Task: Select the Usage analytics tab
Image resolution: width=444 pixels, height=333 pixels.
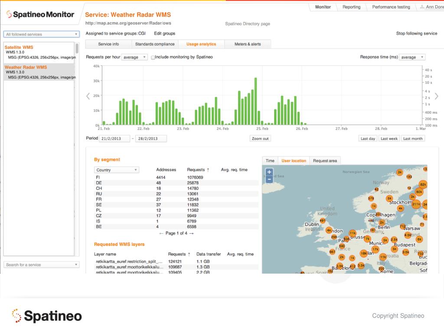Action: coord(201,44)
